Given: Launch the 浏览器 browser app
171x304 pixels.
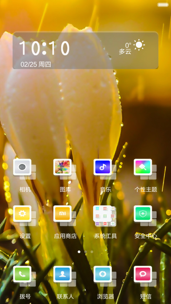Looking at the screenshot, I should [x=103, y=274].
